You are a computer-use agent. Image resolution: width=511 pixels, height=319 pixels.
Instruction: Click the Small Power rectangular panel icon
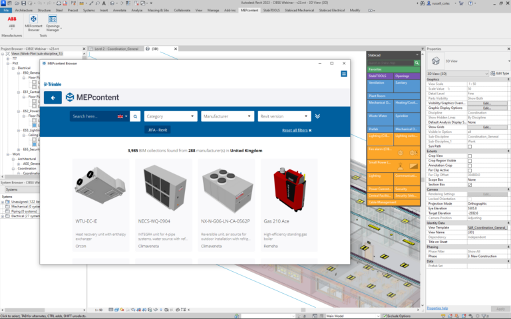(413, 166)
